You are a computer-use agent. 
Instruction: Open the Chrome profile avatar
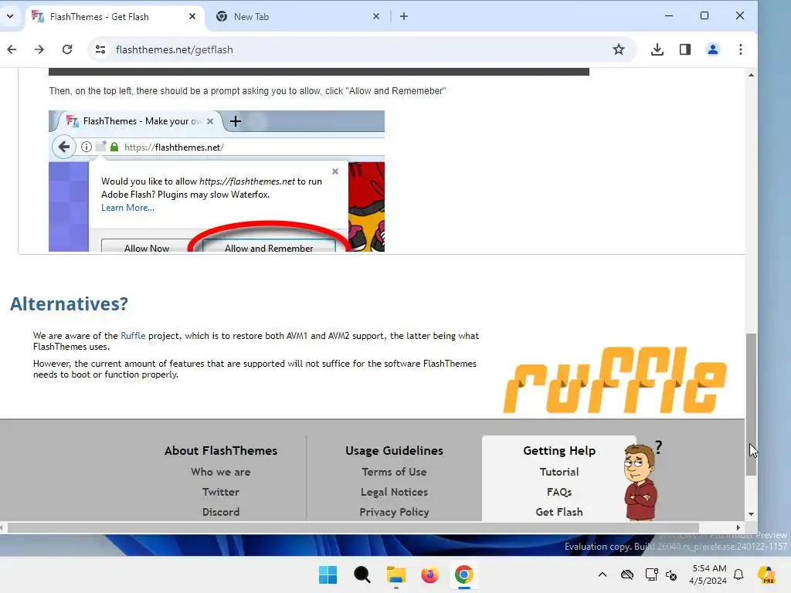(x=713, y=49)
